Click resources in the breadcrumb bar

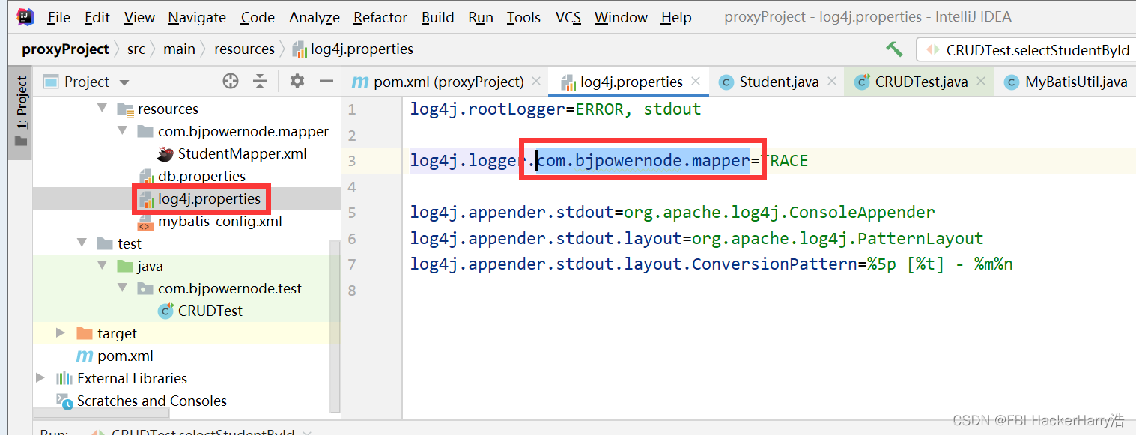coord(244,49)
